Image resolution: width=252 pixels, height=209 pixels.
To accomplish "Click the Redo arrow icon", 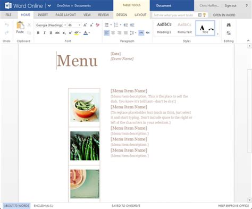I will (x=7, y=32).
